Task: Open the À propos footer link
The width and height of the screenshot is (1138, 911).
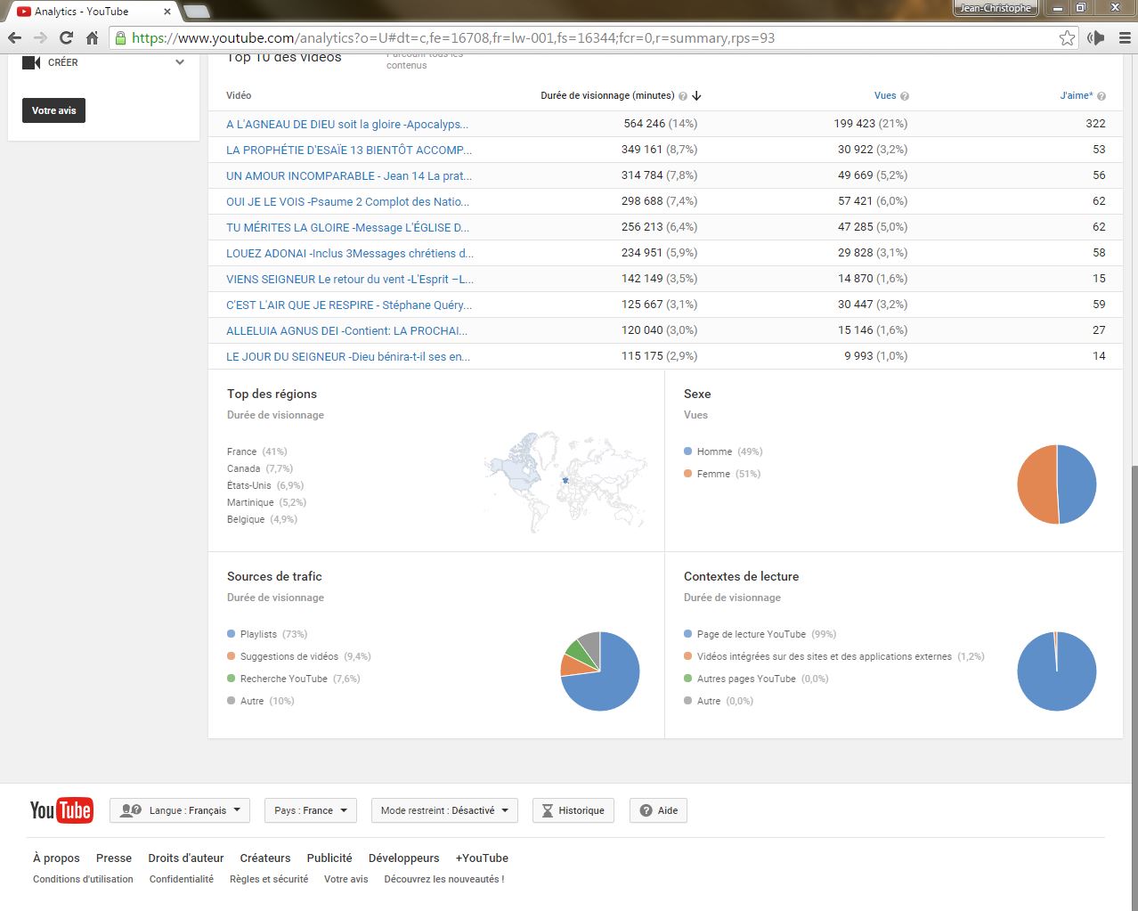Action: point(56,858)
